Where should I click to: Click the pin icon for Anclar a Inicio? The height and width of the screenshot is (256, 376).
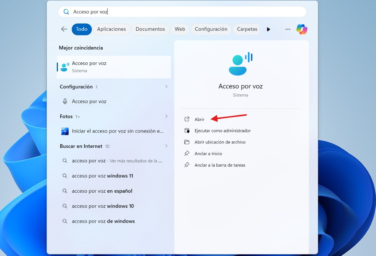tap(187, 154)
